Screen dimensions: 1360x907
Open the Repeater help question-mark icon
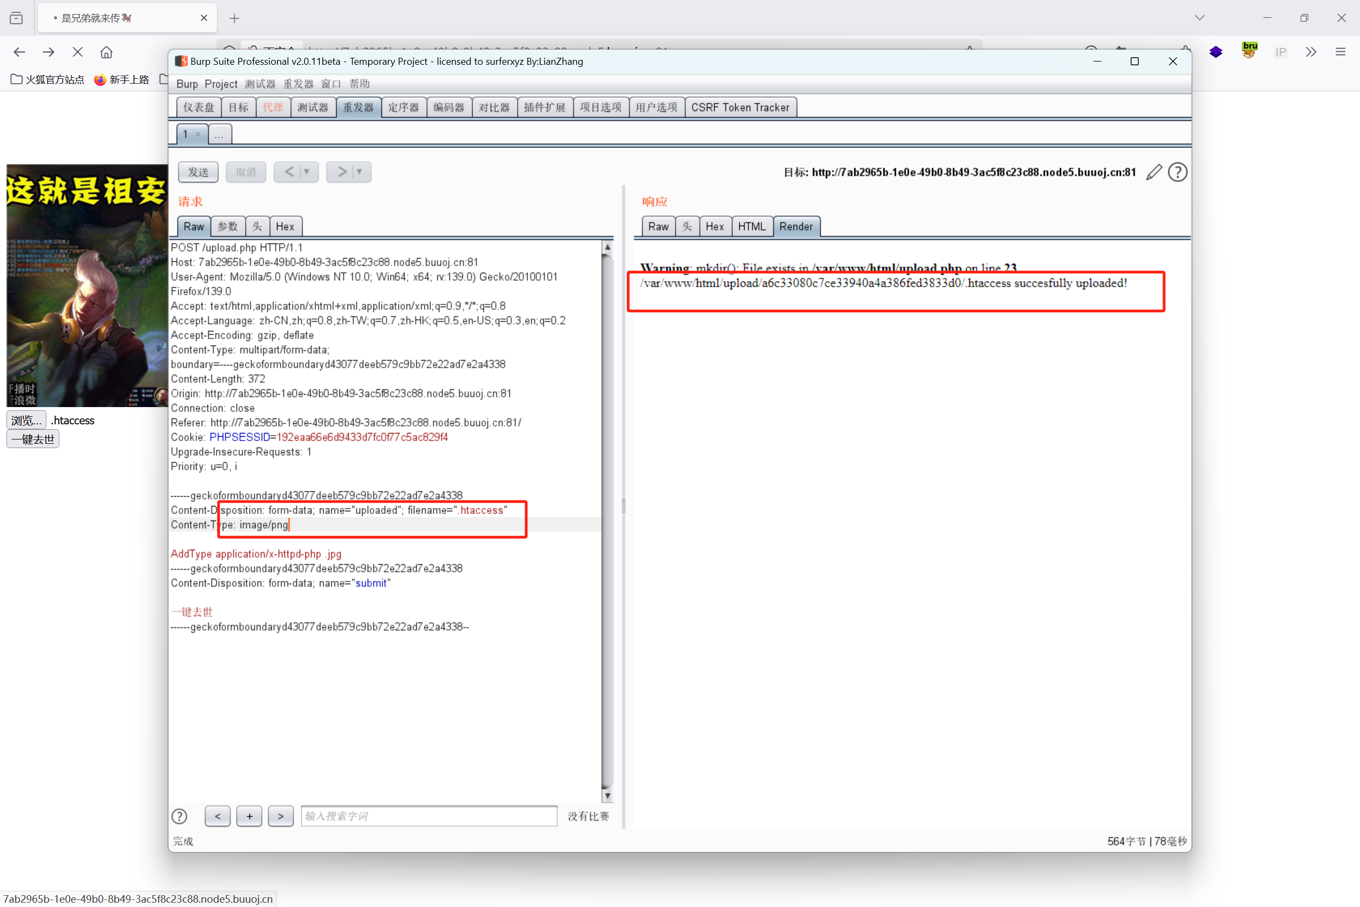click(x=1177, y=172)
